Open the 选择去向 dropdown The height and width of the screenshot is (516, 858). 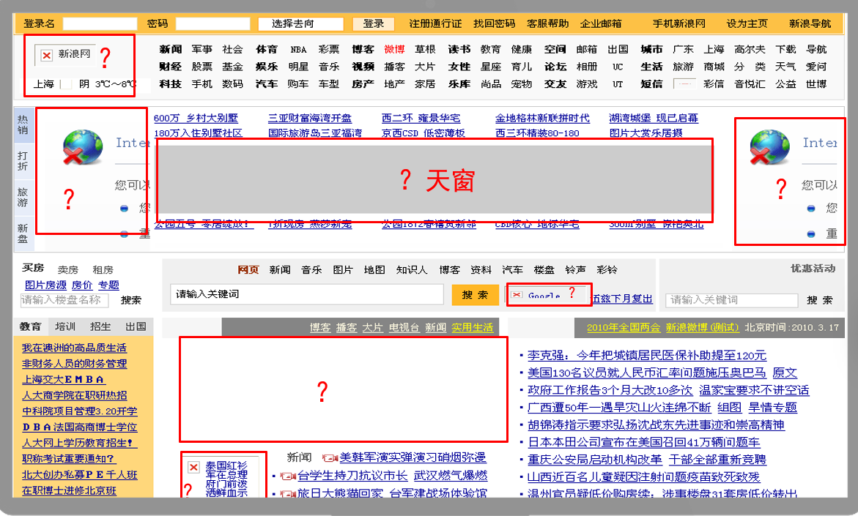[x=300, y=24]
